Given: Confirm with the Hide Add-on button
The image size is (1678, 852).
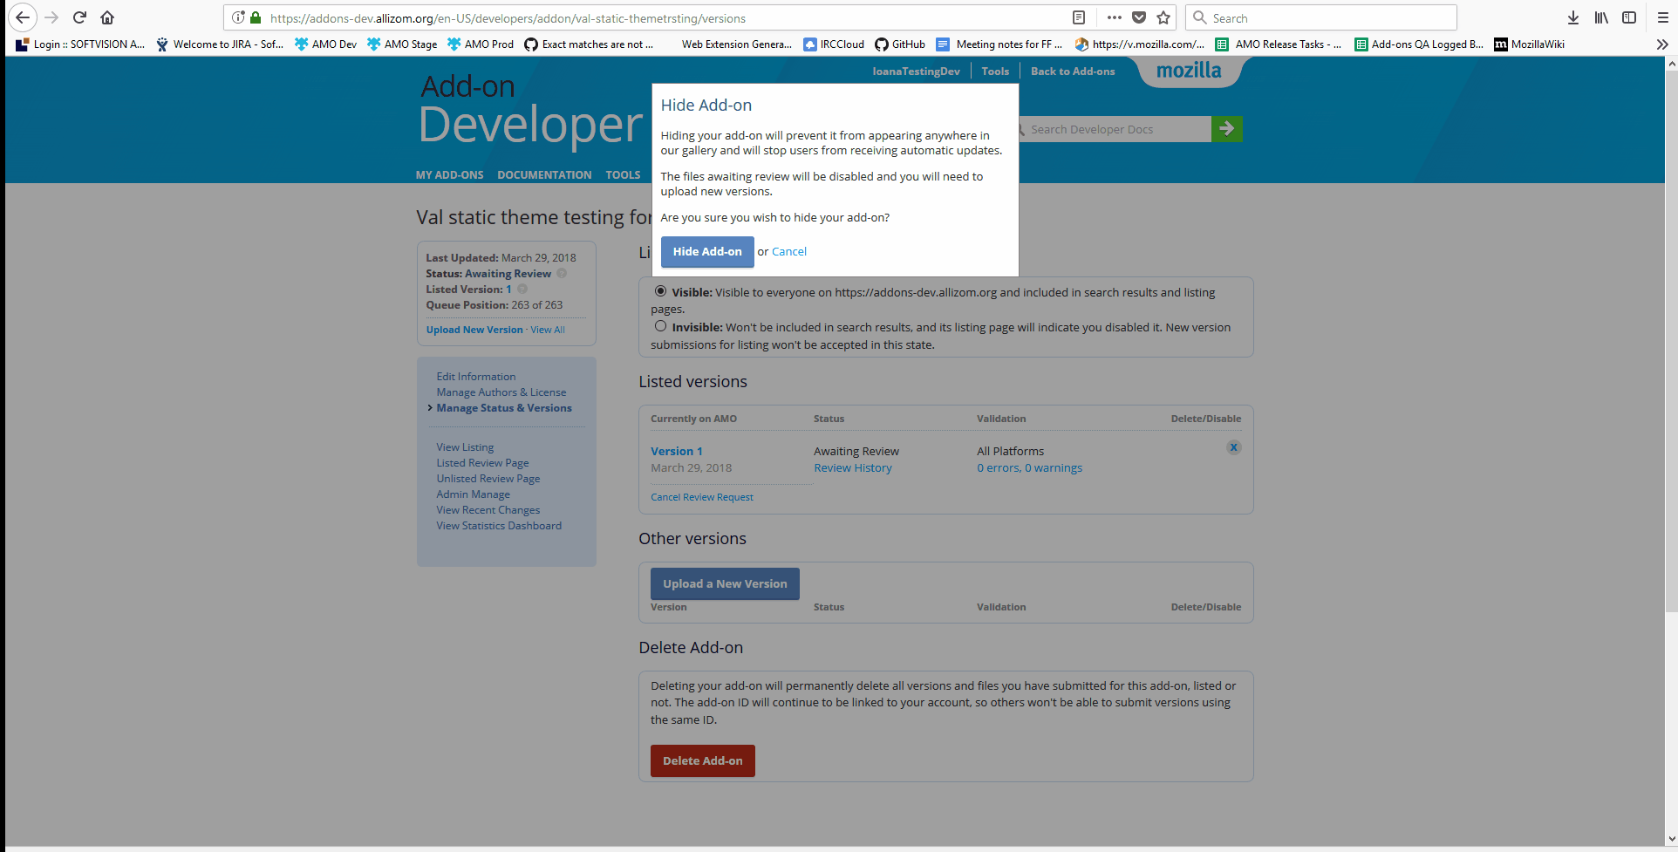Looking at the screenshot, I should coord(706,251).
